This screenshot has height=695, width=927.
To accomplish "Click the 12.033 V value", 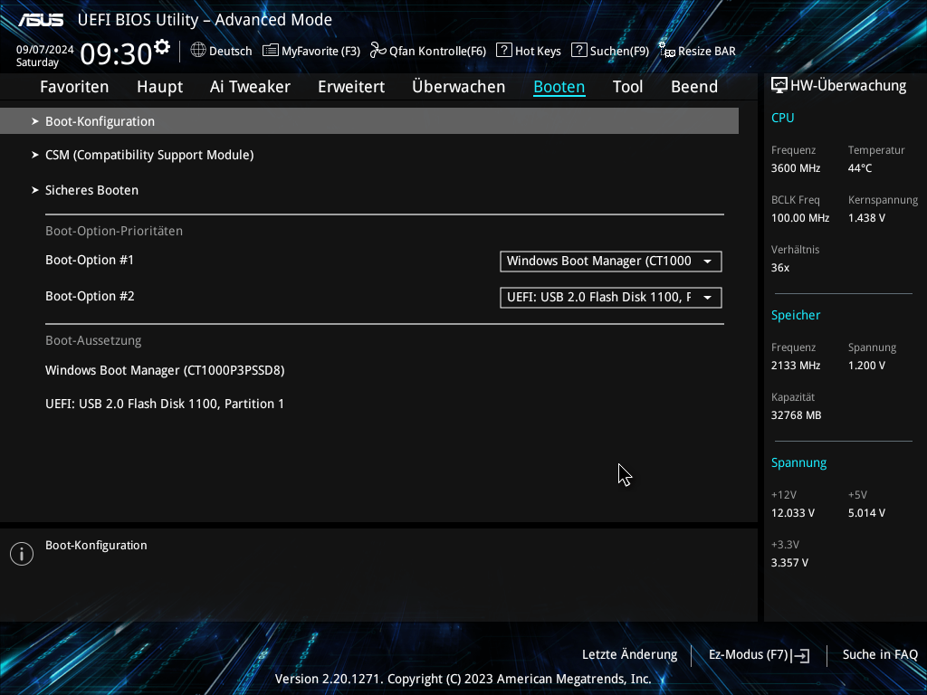I will pyautogui.click(x=793, y=513).
